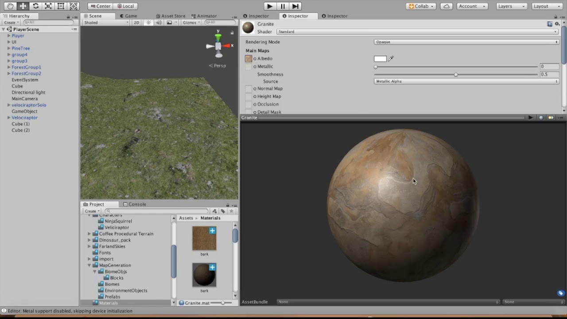Search project assets by label
The width and height of the screenshot is (567, 319).
223,211
